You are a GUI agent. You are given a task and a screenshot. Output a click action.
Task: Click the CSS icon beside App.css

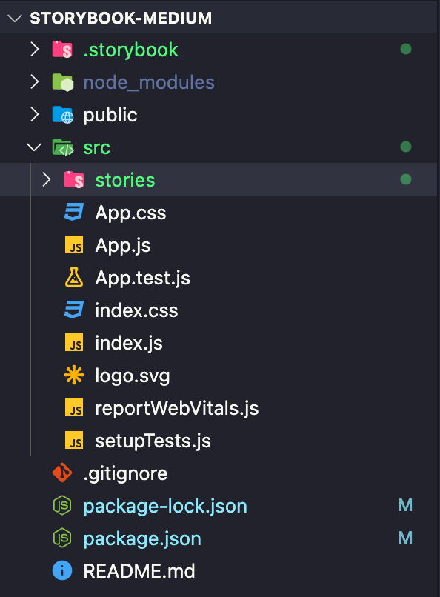click(74, 212)
